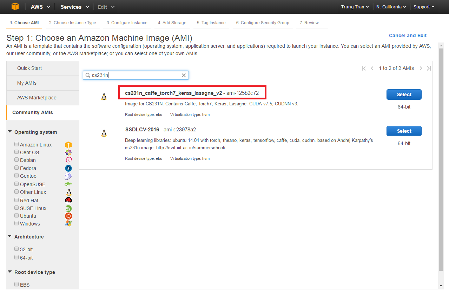
Task: Select the cs231n_caffe_torch7_keras_lasagne_v2 AMI
Action: 404,94
